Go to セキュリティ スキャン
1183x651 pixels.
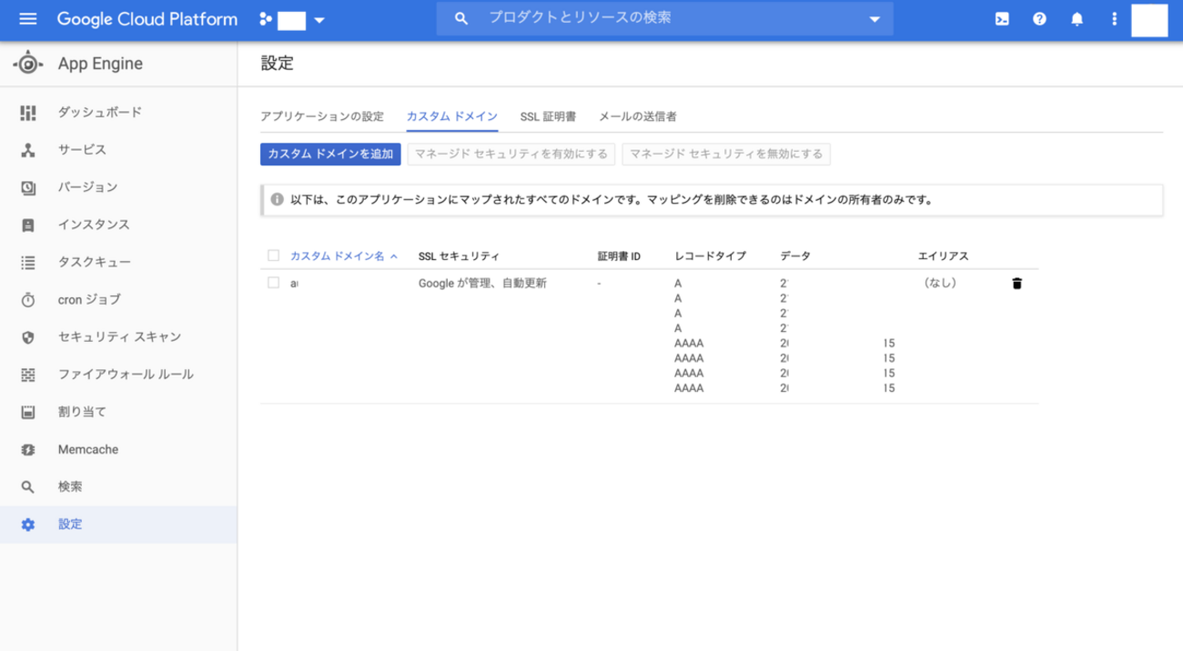[118, 337]
